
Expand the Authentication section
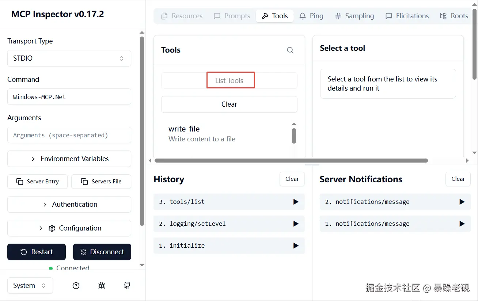click(x=69, y=205)
